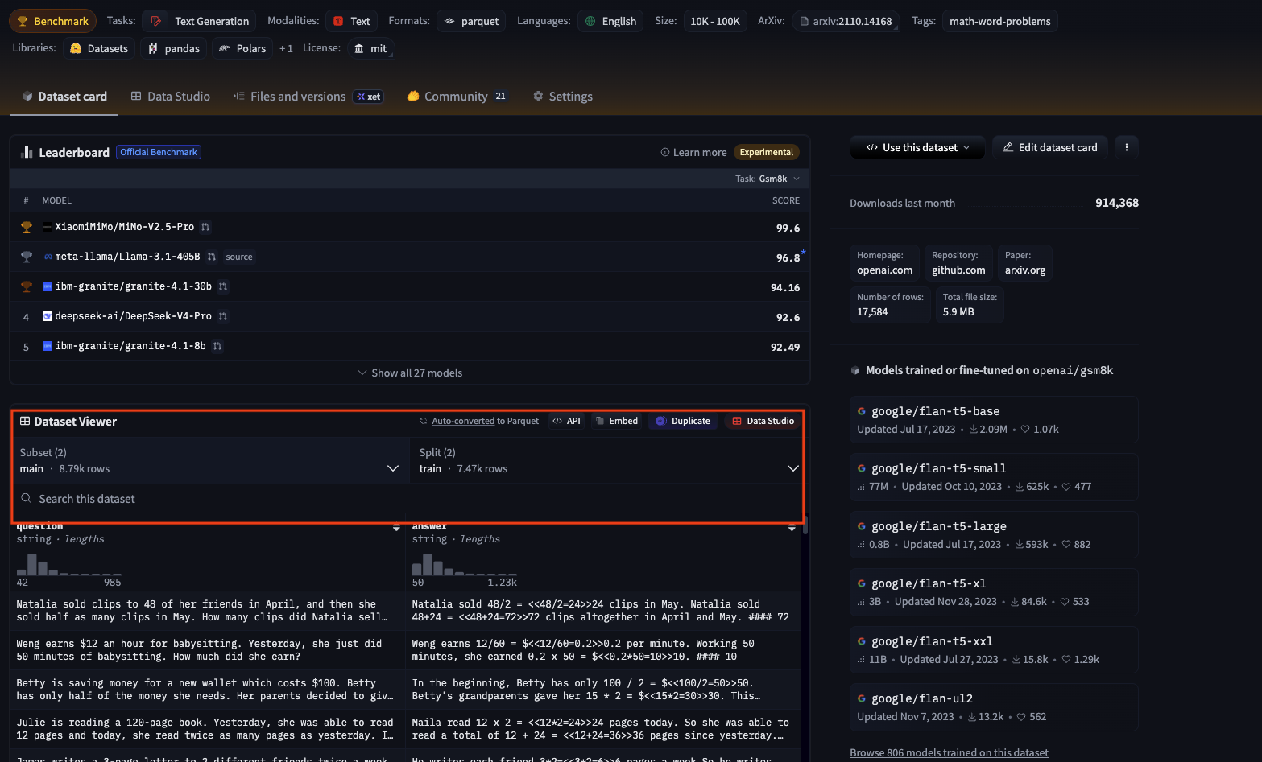Screen dimensions: 1262x762
Task: Click the heart icon on google/flan-t5-base
Action: [1025, 429]
